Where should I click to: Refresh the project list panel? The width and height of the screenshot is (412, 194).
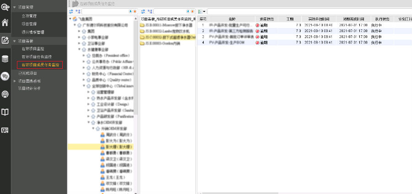[143, 11]
